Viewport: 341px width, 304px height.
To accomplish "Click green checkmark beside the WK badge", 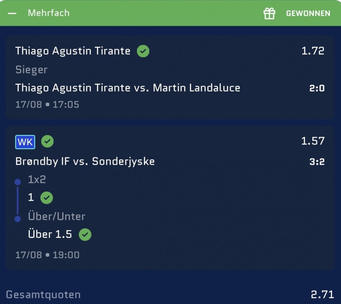I will coord(47,141).
